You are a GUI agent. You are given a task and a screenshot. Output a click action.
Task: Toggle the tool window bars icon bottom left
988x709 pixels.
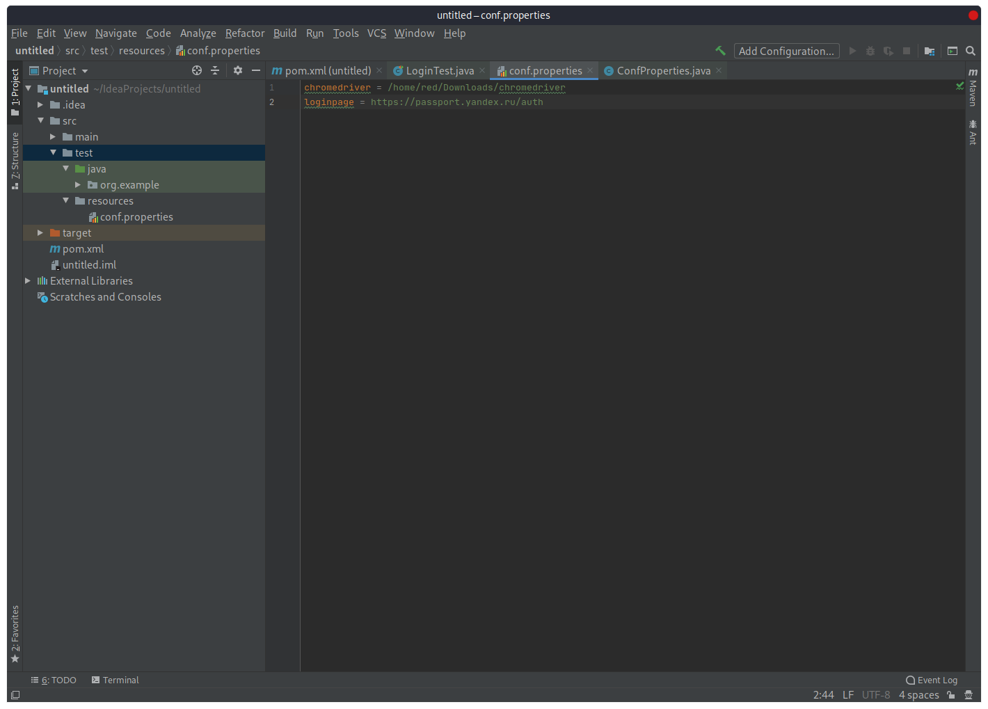pos(15,694)
